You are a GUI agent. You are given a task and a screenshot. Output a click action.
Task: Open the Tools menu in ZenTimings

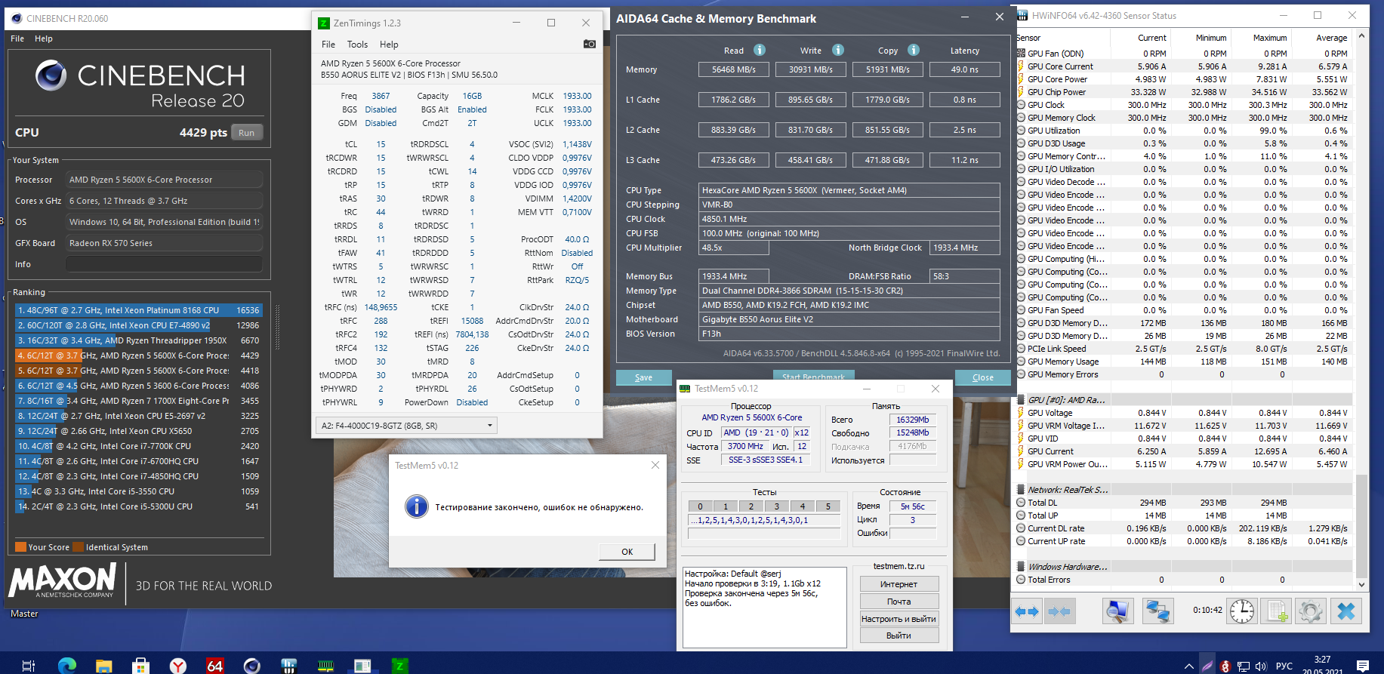click(357, 45)
